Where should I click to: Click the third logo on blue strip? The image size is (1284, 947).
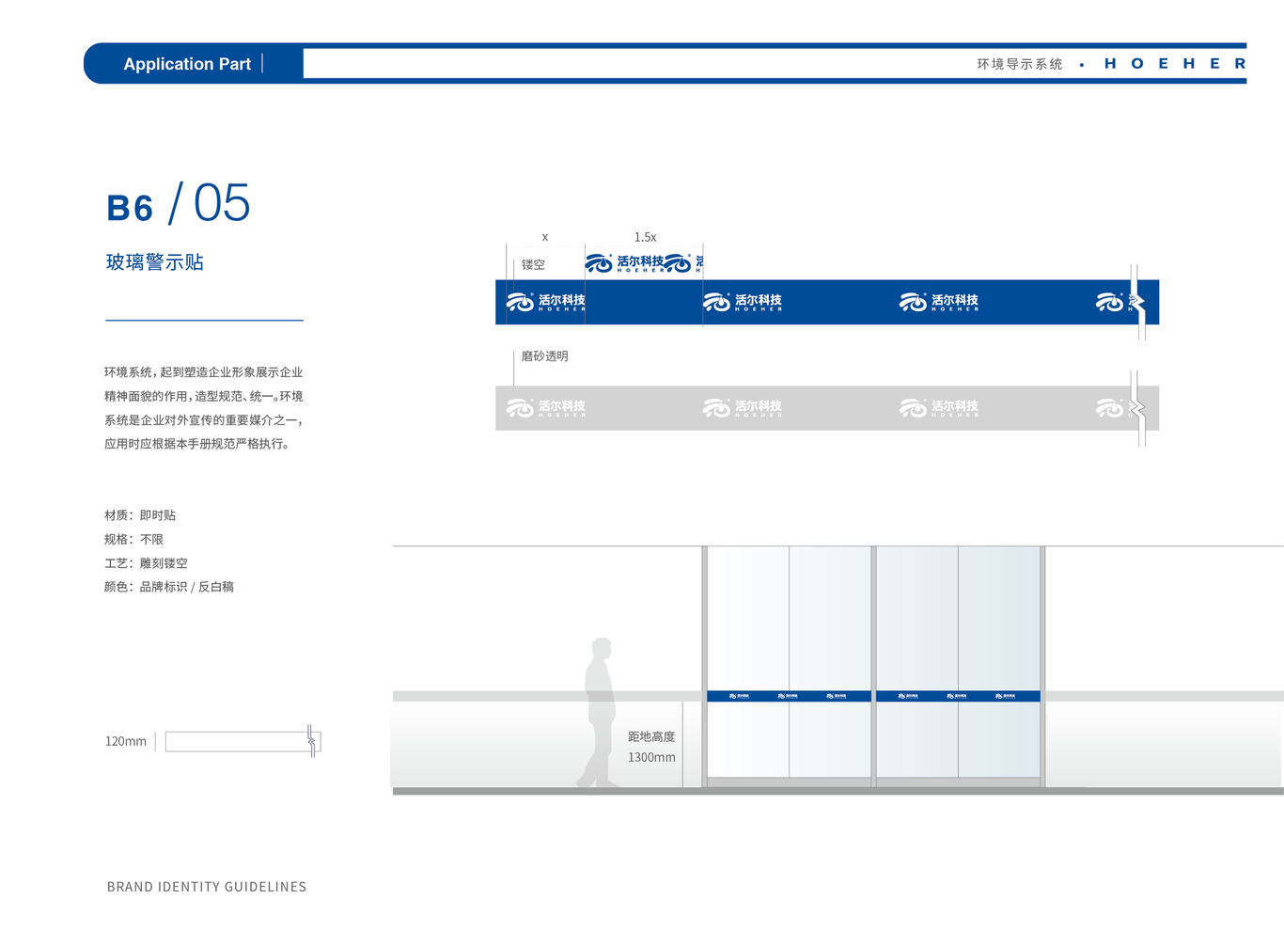pyautogui.click(x=939, y=302)
